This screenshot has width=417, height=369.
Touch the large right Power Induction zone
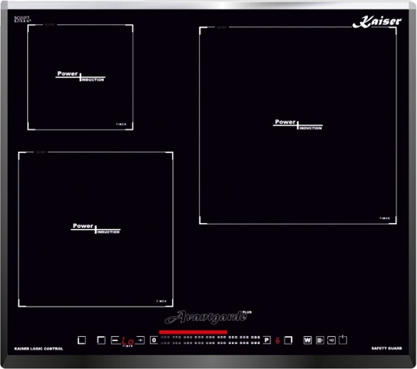click(x=298, y=125)
